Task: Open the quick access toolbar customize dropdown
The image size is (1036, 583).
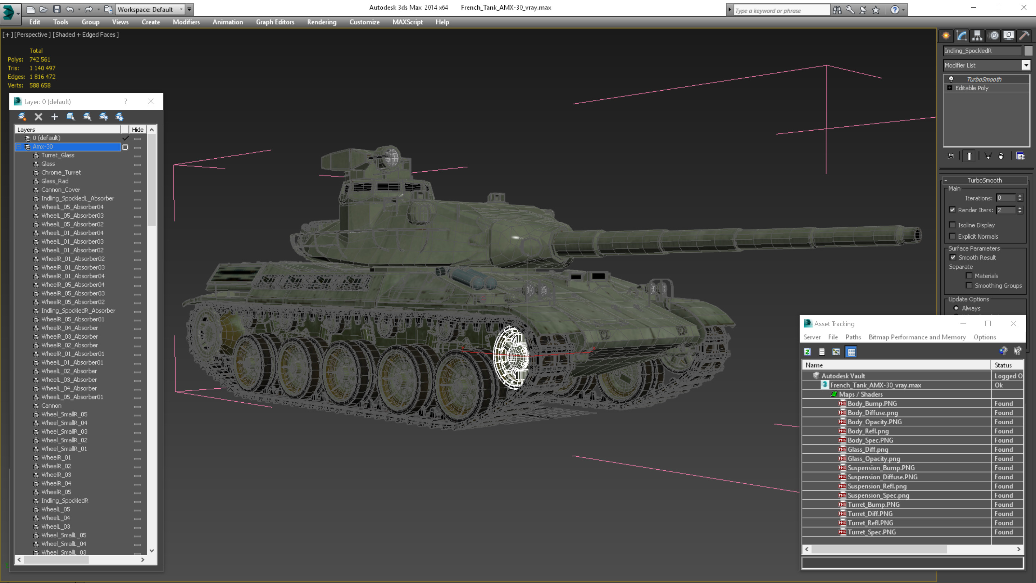Action: click(x=190, y=9)
